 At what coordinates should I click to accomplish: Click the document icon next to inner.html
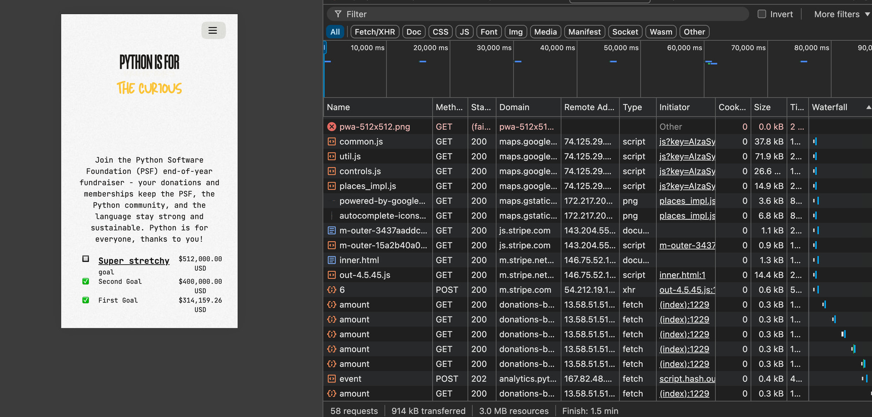tap(332, 260)
